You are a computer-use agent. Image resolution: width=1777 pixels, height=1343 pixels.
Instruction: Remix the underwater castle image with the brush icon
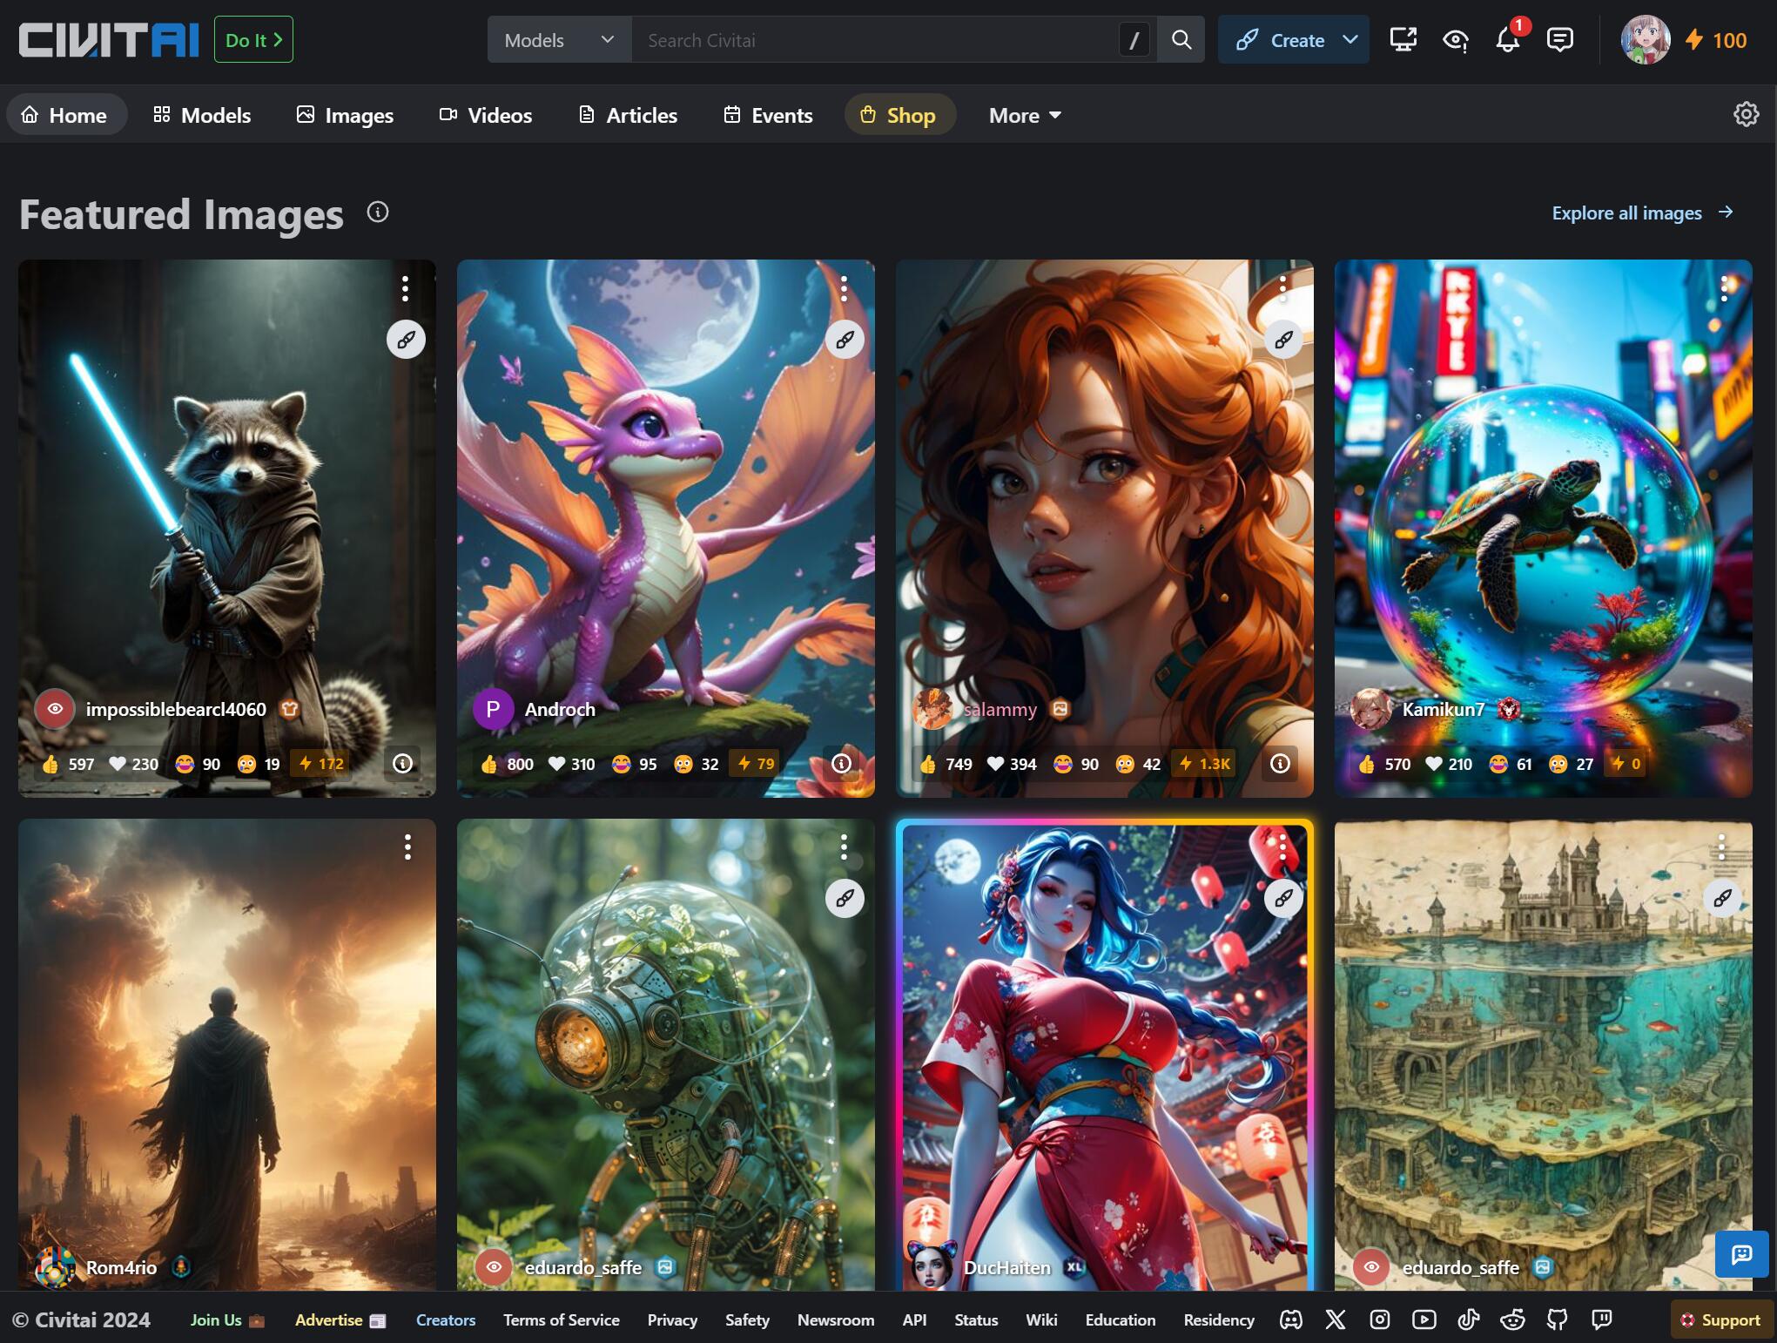pos(1722,898)
